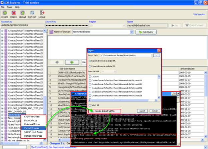This screenshot has height=149, width=208.
Task: Open the File menu
Action: click(x=3, y=7)
